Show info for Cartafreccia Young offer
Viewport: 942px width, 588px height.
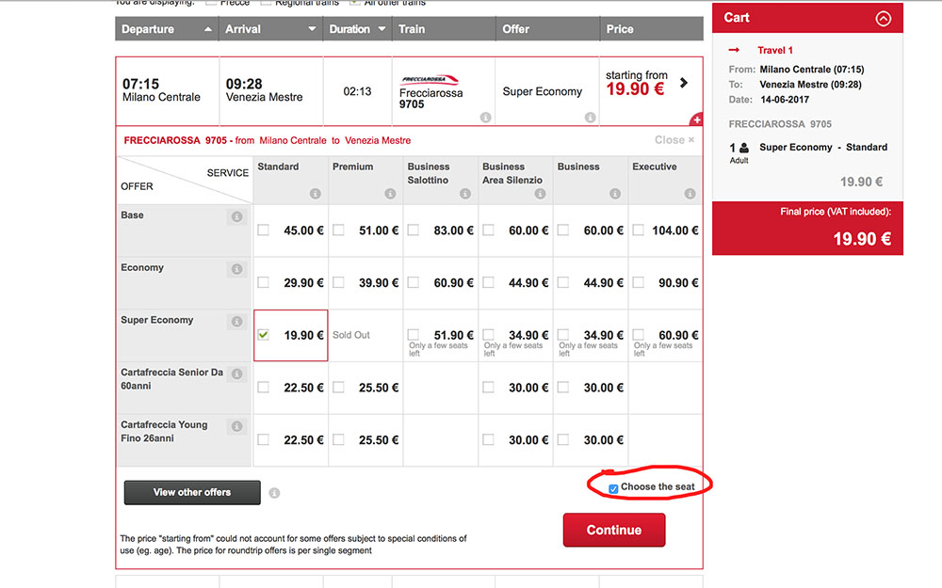(x=236, y=426)
